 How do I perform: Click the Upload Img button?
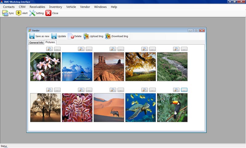pyautogui.click(x=93, y=36)
